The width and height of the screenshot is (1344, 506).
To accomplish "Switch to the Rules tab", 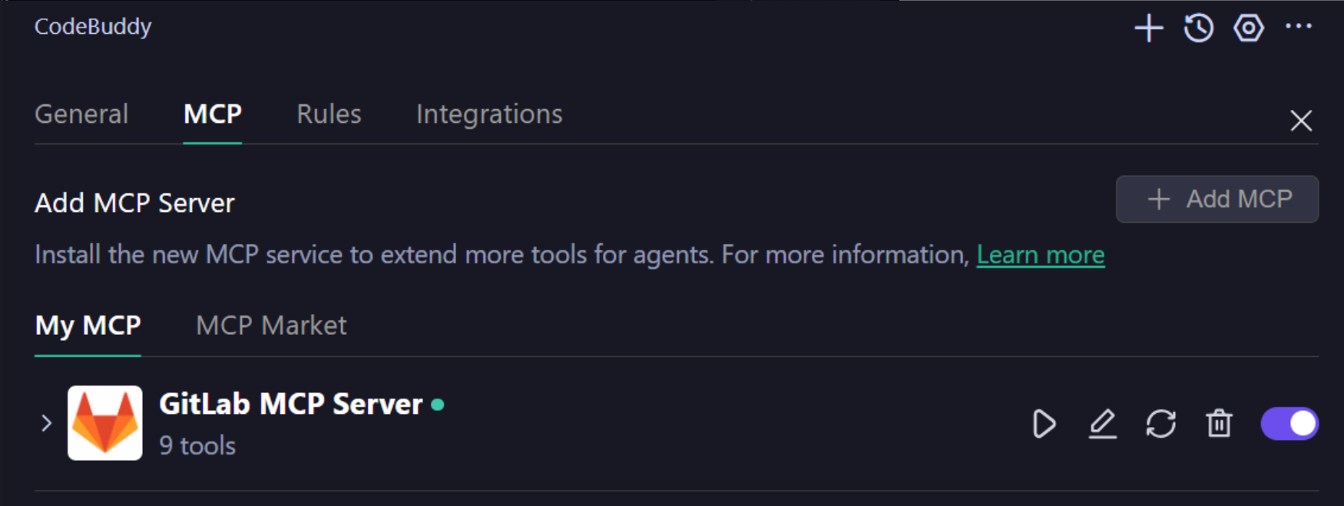I will 329,114.
